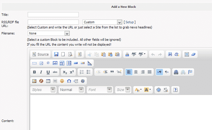Insert a radio button form element
212x130 pixels.
pyautogui.click(x=48, y=63)
